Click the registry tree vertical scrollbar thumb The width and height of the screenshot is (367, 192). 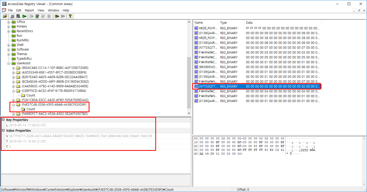point(189,83)
